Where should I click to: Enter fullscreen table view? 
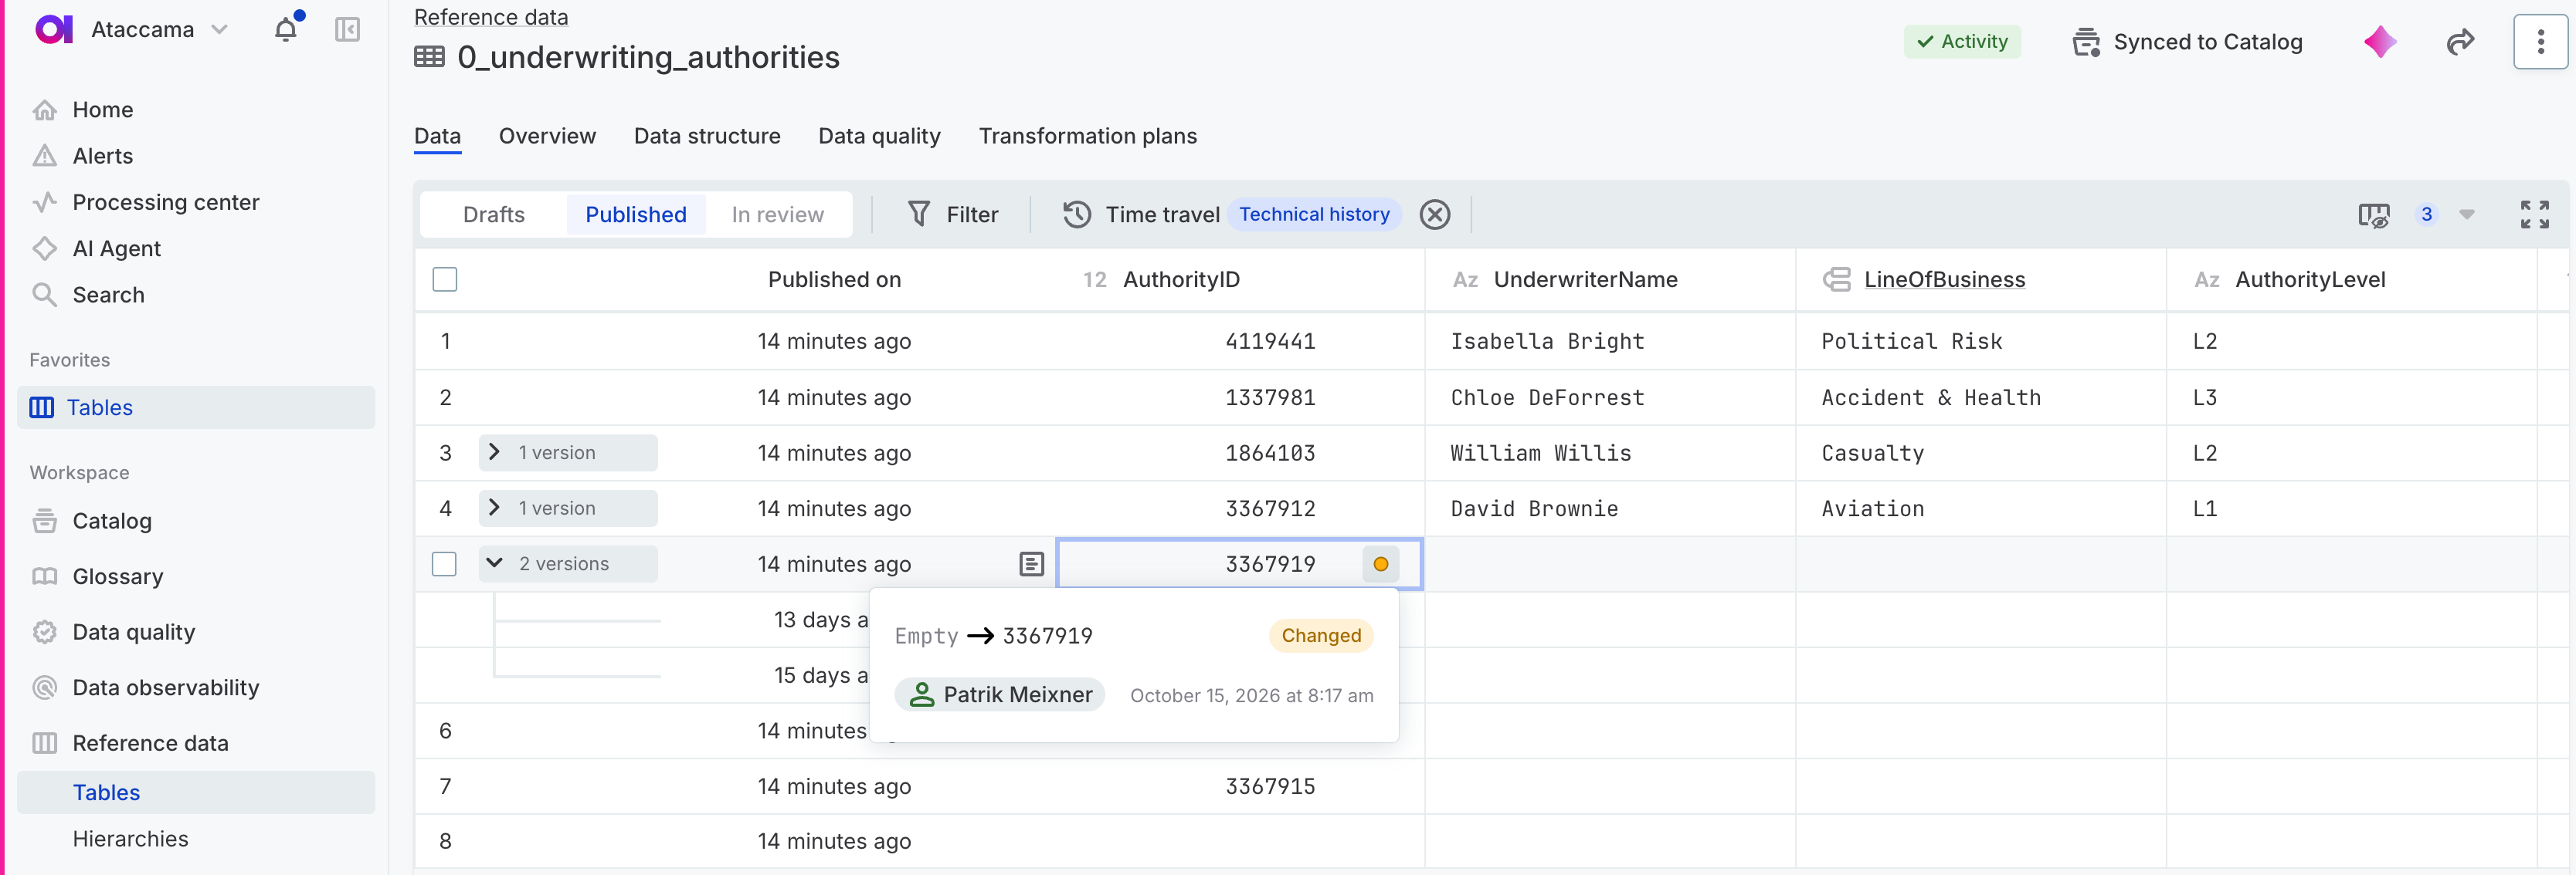2534,214
